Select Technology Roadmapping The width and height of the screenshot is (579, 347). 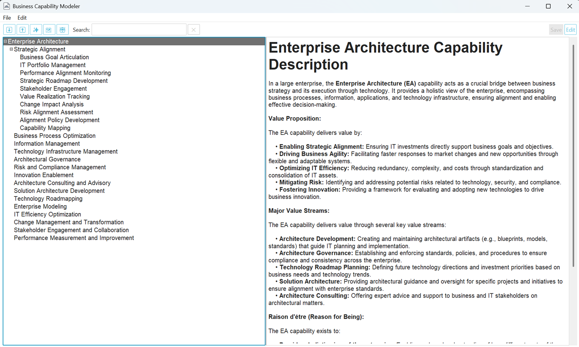tap(48, 199)
